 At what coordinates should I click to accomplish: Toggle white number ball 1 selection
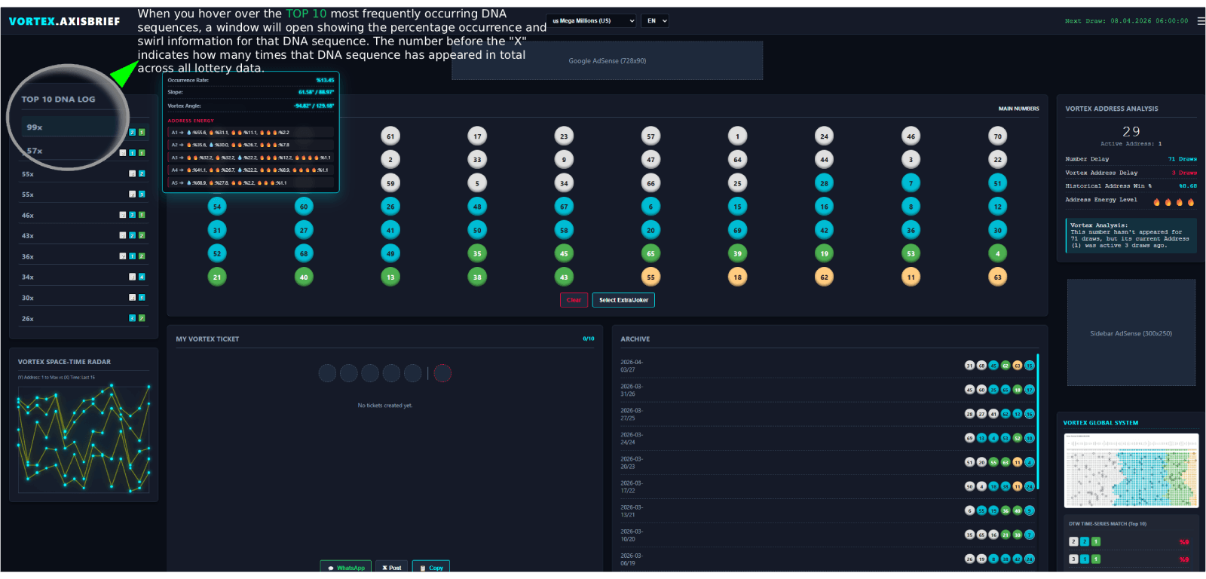pyautogui.click(x=737, y=136)
